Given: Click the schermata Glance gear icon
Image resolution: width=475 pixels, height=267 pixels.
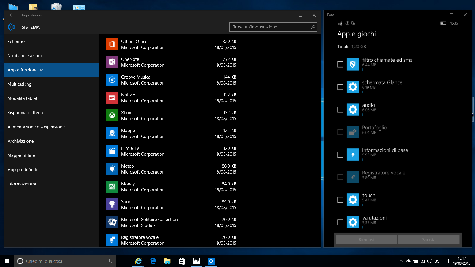Looking at the screenshot, I should [353, 87].
